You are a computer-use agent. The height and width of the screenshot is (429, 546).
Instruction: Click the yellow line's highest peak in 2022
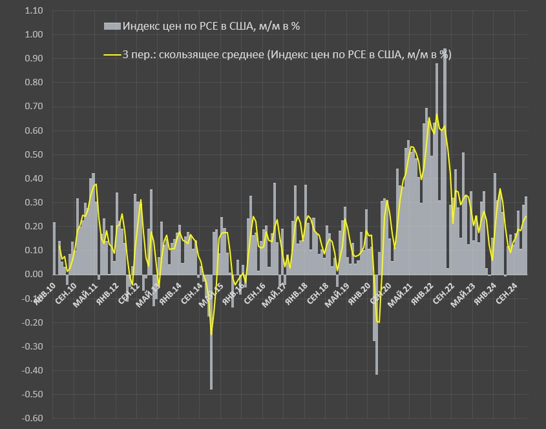coord(437,115)
